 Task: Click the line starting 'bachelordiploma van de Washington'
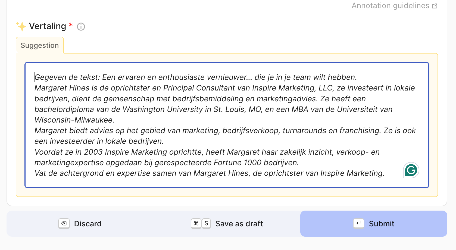pos(214,110)
